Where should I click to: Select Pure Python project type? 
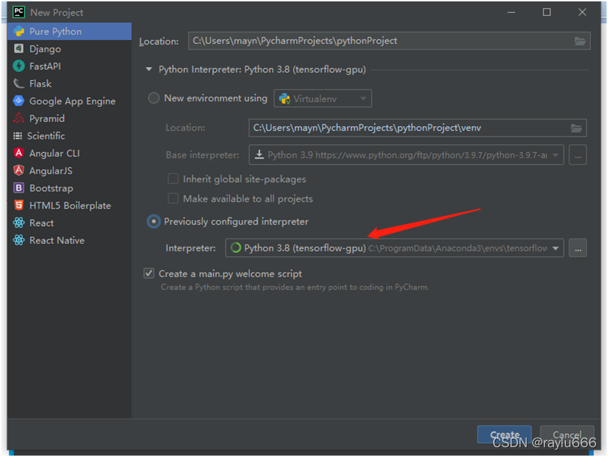(x=69, y=31)
